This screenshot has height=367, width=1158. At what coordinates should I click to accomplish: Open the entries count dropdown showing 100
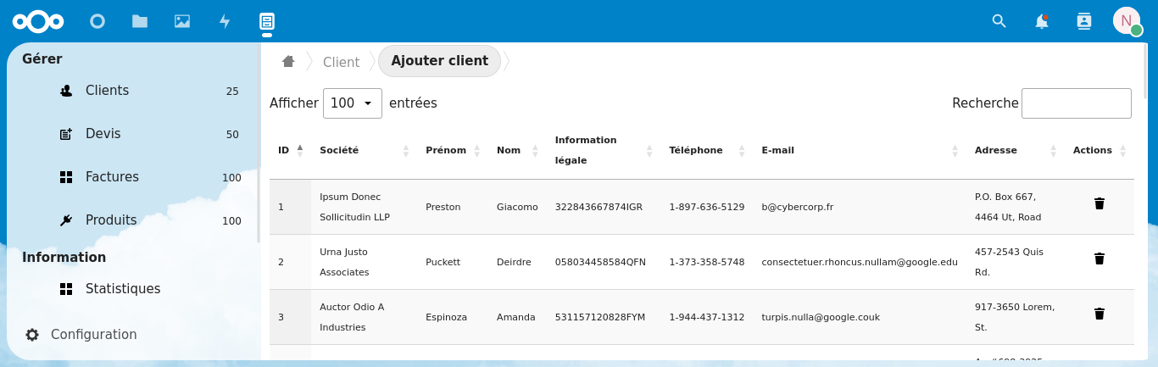click(x=353, y=103)
